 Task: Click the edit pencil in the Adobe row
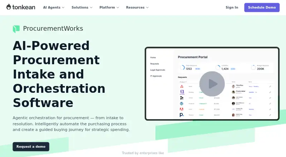tap(270, 109)
